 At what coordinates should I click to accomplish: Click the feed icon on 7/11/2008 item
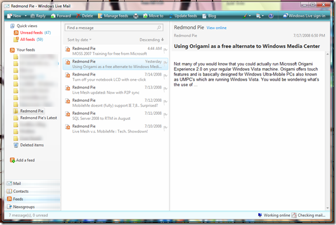pos(68,114)
